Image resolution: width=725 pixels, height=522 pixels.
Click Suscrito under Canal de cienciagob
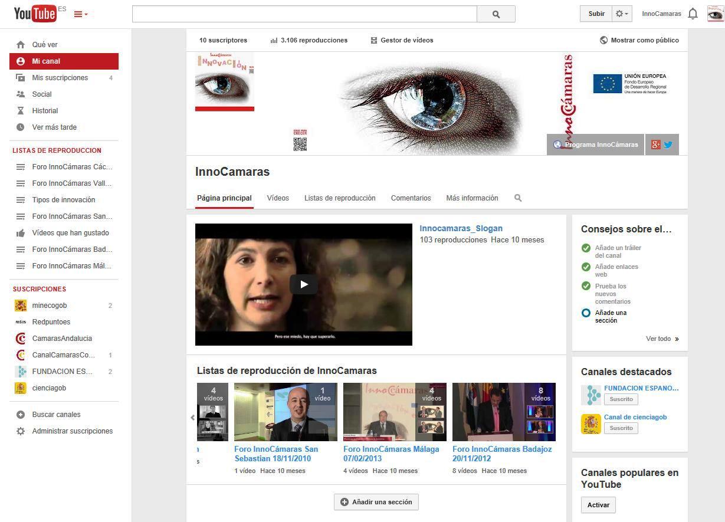coord(621,428)
